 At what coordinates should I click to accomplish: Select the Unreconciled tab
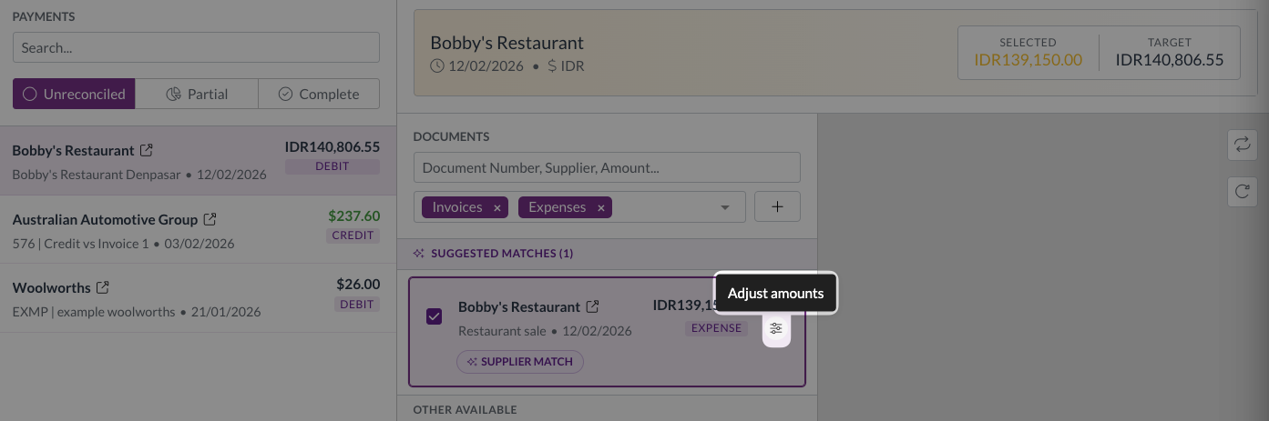74,94
